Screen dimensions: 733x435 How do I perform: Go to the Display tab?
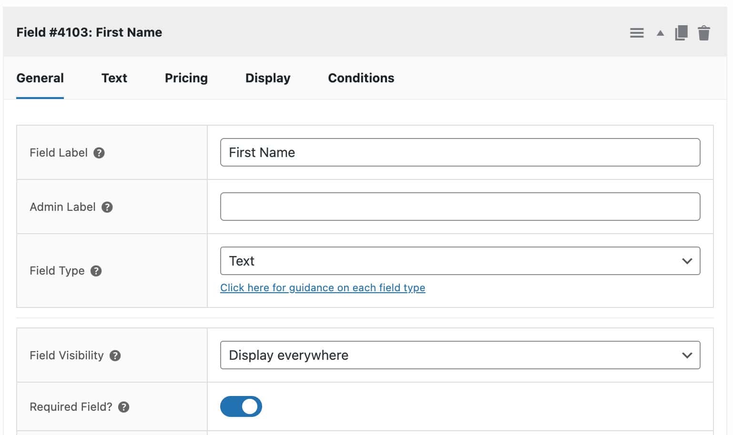pos(267,78)
